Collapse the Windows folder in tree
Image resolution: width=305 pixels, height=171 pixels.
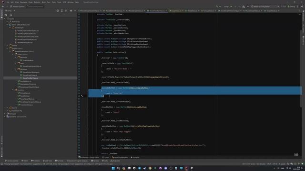16,69
